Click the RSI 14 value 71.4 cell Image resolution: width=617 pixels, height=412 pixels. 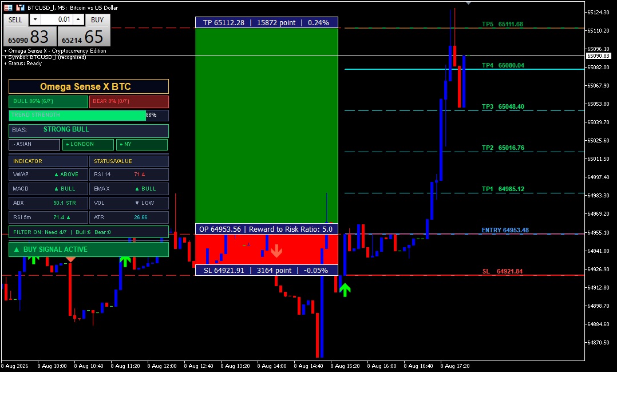pyautogui.click(x=129, y=175)
